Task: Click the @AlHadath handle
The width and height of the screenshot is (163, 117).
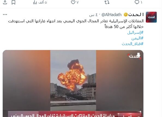Action: 111,15
